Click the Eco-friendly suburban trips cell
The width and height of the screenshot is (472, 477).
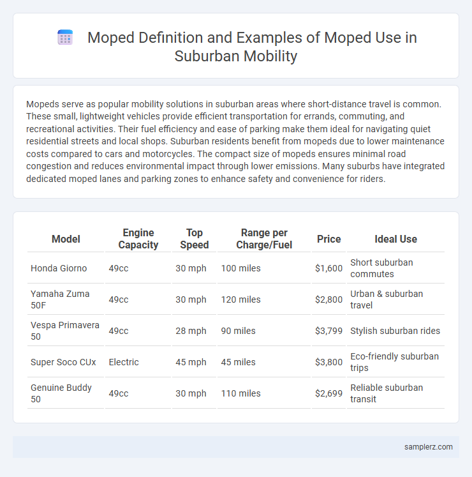pyautogui.click(x=395, y=362)
